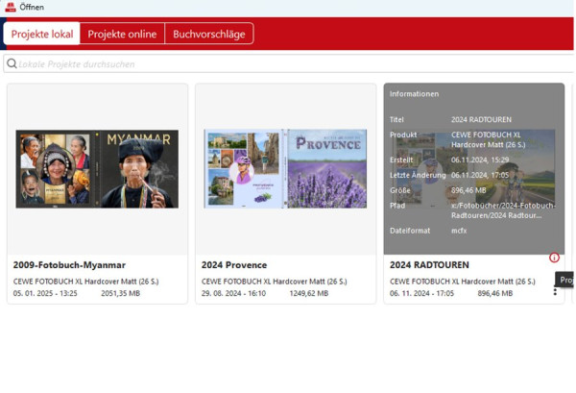
Task: Open the Provence photo book cover thumbnail
Action: tap(285, 169)
